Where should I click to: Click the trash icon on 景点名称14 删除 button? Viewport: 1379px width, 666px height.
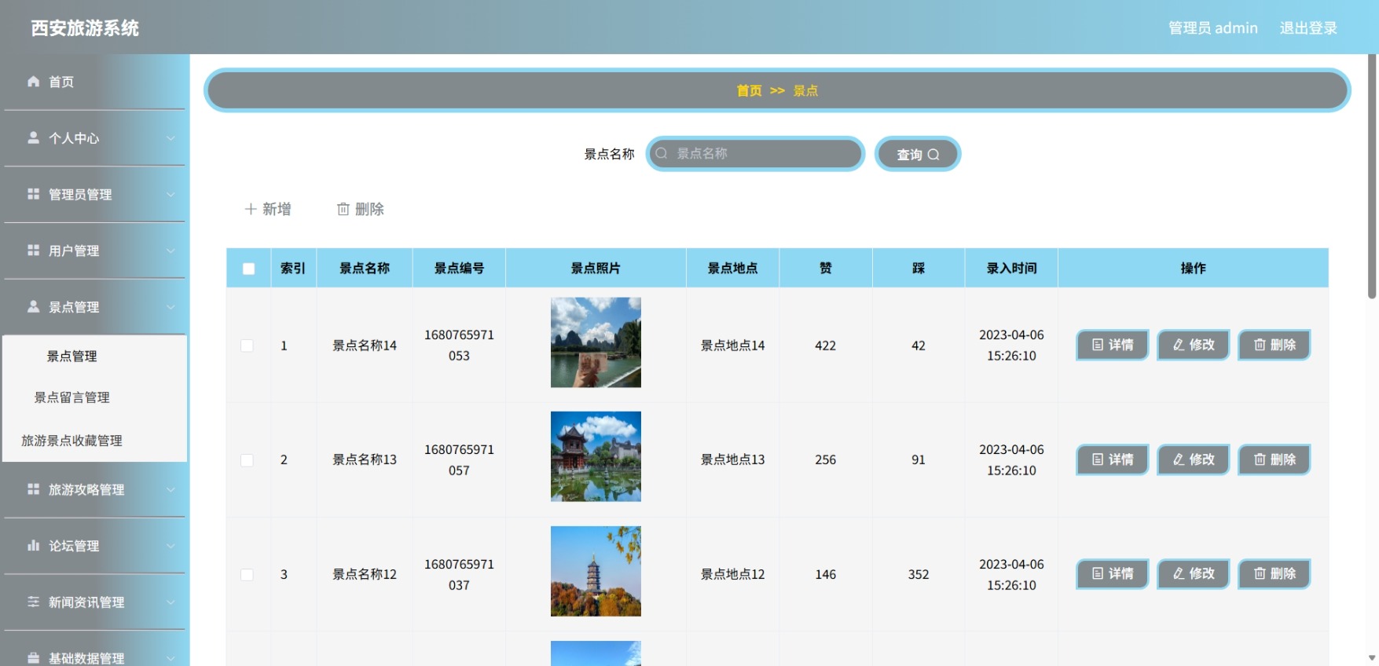pos(1260,345)
